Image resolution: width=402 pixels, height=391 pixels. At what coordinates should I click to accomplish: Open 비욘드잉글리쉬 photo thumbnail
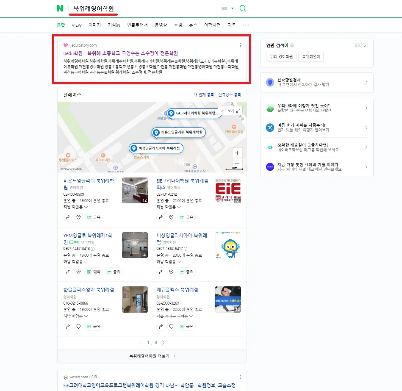click(x=135, y=191)
